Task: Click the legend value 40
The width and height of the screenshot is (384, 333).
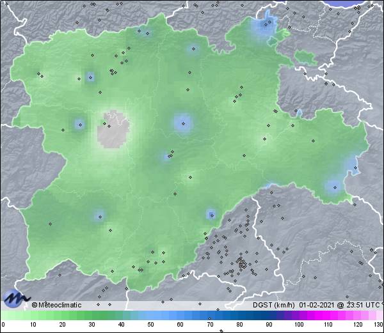Action: pyautogui.click(x=122, y=325)
